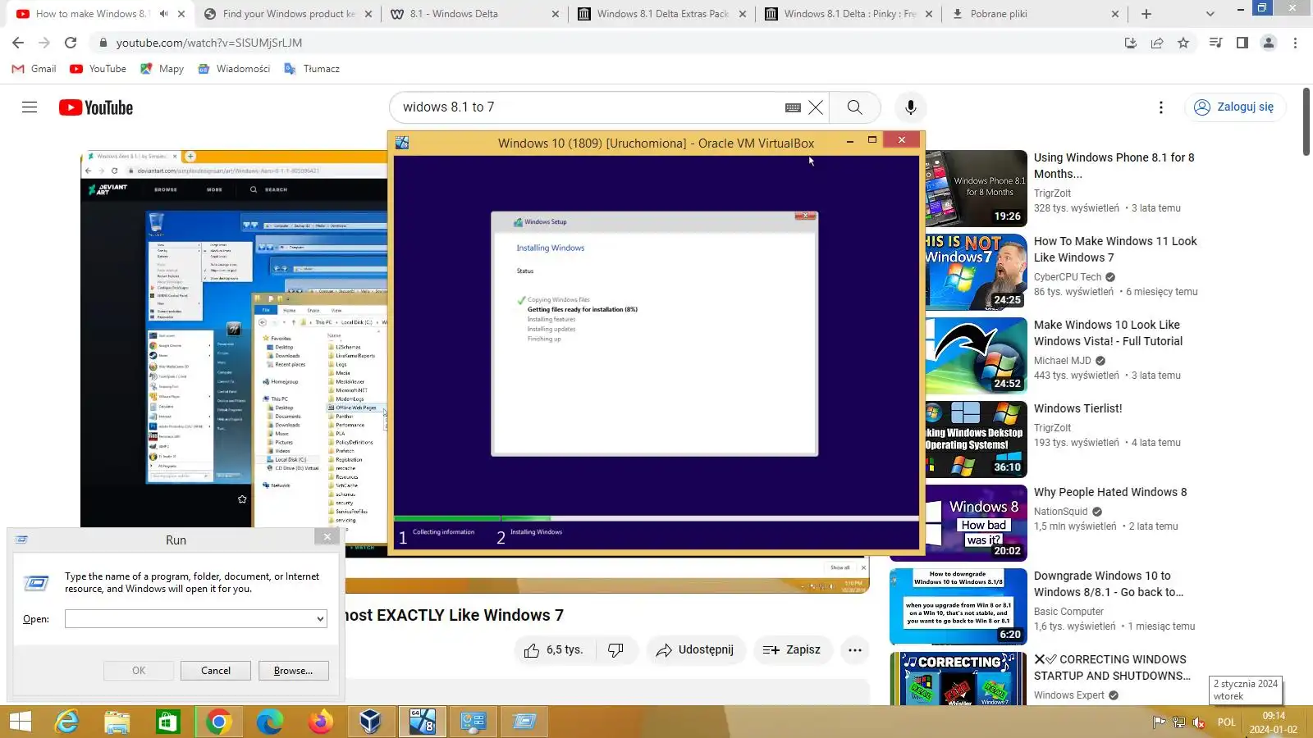Click the Udostępnij share button
1313x738 pixels.
coord(696,650)
